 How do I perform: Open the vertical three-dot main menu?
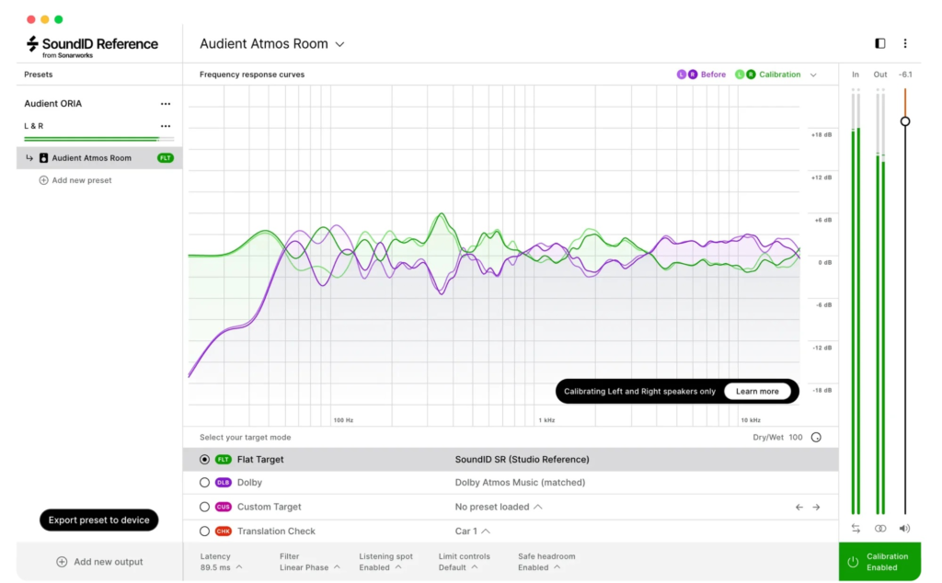coord(905,43)
